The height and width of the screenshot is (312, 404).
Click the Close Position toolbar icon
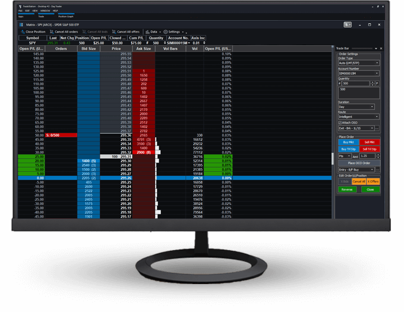(23, 31)
